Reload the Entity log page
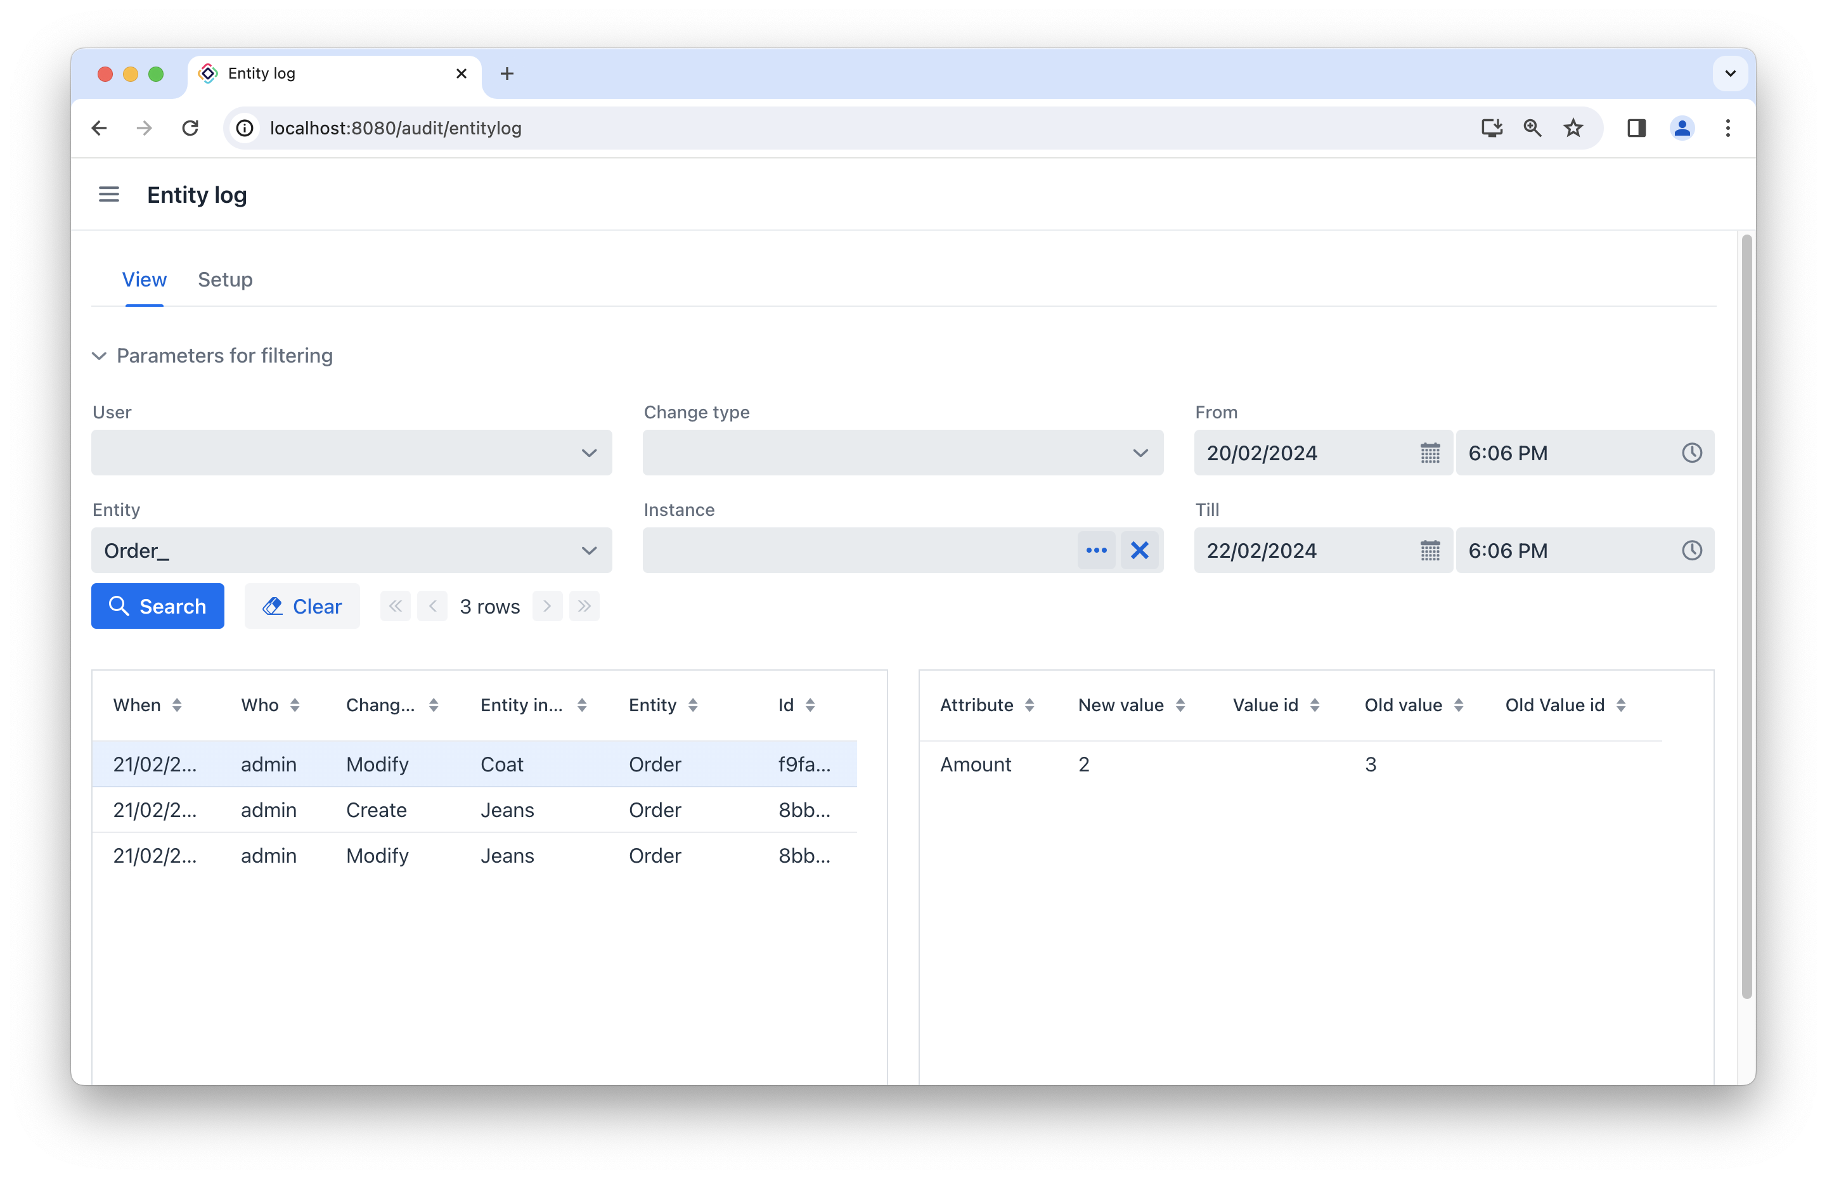 (x=190, y=128)
